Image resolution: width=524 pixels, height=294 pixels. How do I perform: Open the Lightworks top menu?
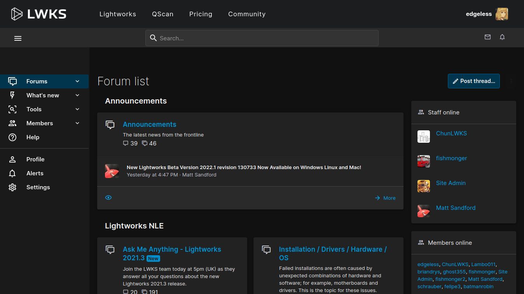[118, 14]
